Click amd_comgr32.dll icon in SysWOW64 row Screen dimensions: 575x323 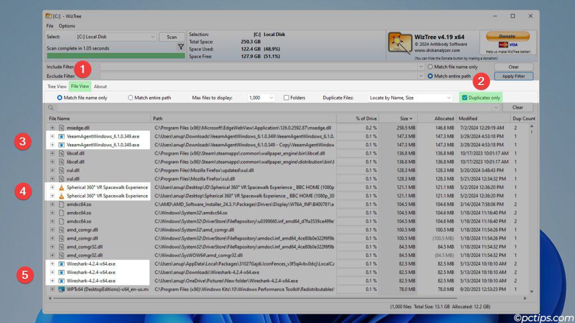coord(62,255)
